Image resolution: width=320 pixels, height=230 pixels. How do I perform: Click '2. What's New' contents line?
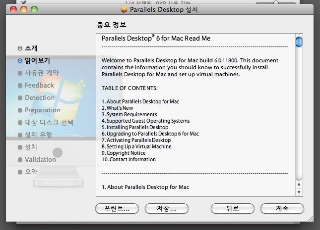(118, 108)
